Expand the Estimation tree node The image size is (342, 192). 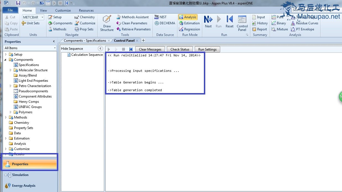(x=6, y=138)
